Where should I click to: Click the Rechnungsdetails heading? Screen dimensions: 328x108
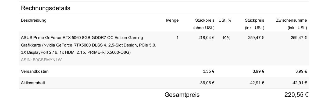(45, 8)
